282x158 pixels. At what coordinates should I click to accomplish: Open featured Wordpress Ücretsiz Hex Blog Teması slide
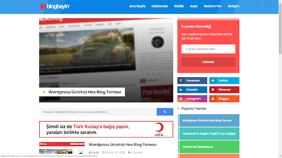(x=106, y=60)
